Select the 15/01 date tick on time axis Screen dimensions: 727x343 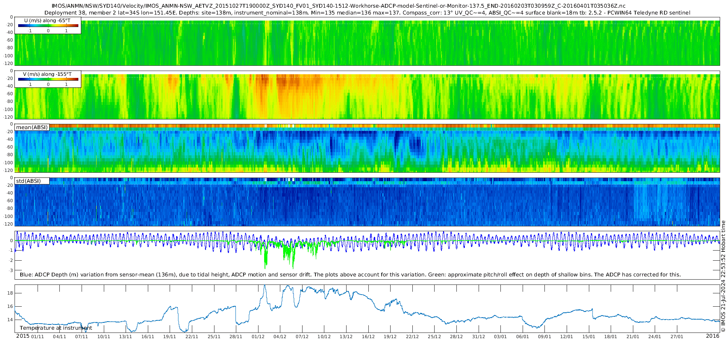(x=588, y=337)
